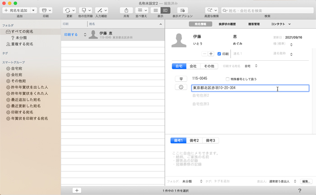
Task: Open the 入力補助 input assist tool
Action: [x=102, y=10]
